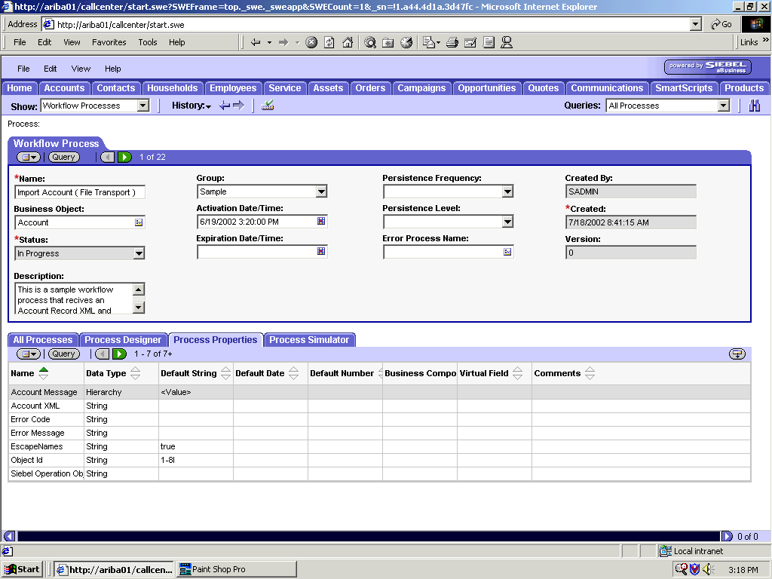Open the Workflow Process applet menu icon
Image resolution: width=772 pixels, height=579 pixels.
pos(28,157)
